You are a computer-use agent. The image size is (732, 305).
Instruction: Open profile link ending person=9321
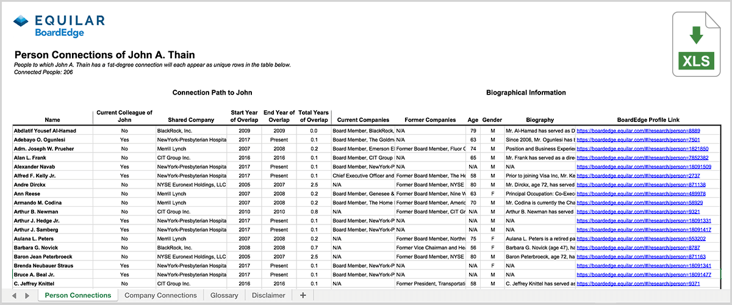[x=639, y=212]
